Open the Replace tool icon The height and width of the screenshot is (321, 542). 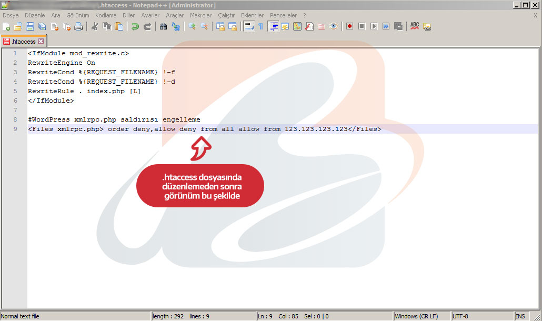pyautogui.click(x=176, y=27)
